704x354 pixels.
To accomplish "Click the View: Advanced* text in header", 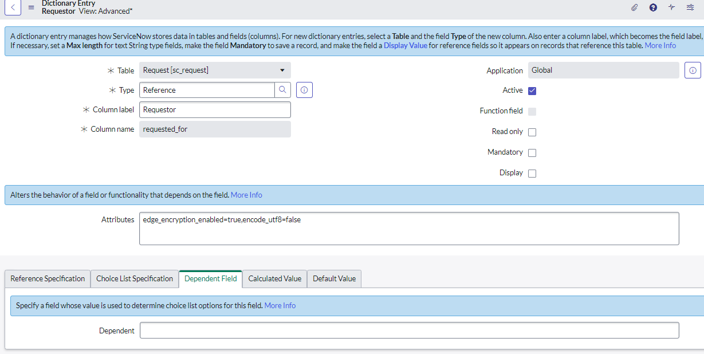I will coord(105,11).
